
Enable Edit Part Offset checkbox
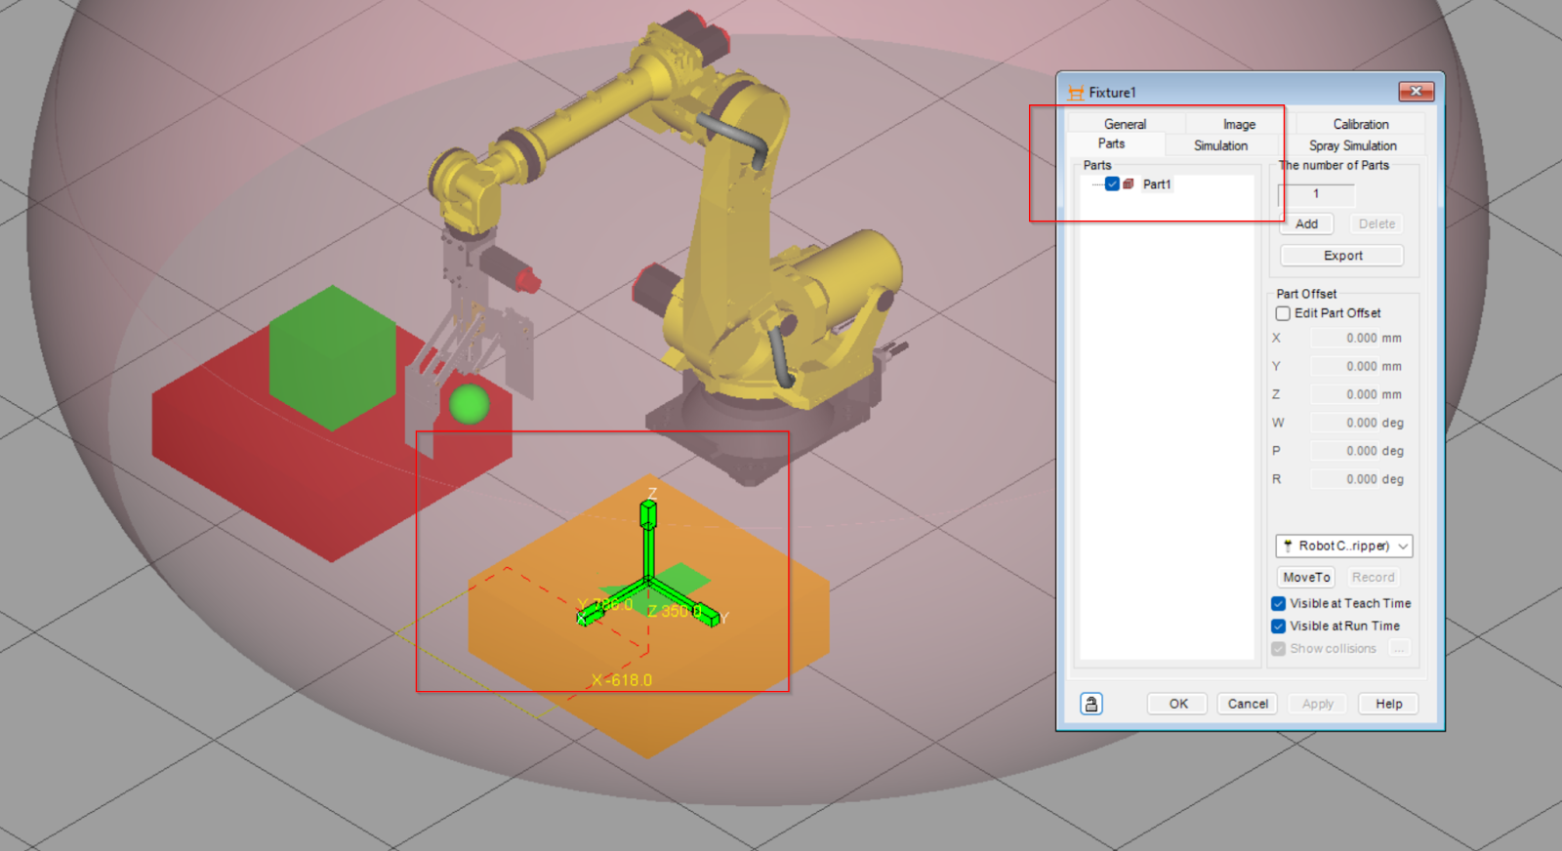pos(1283,313)
